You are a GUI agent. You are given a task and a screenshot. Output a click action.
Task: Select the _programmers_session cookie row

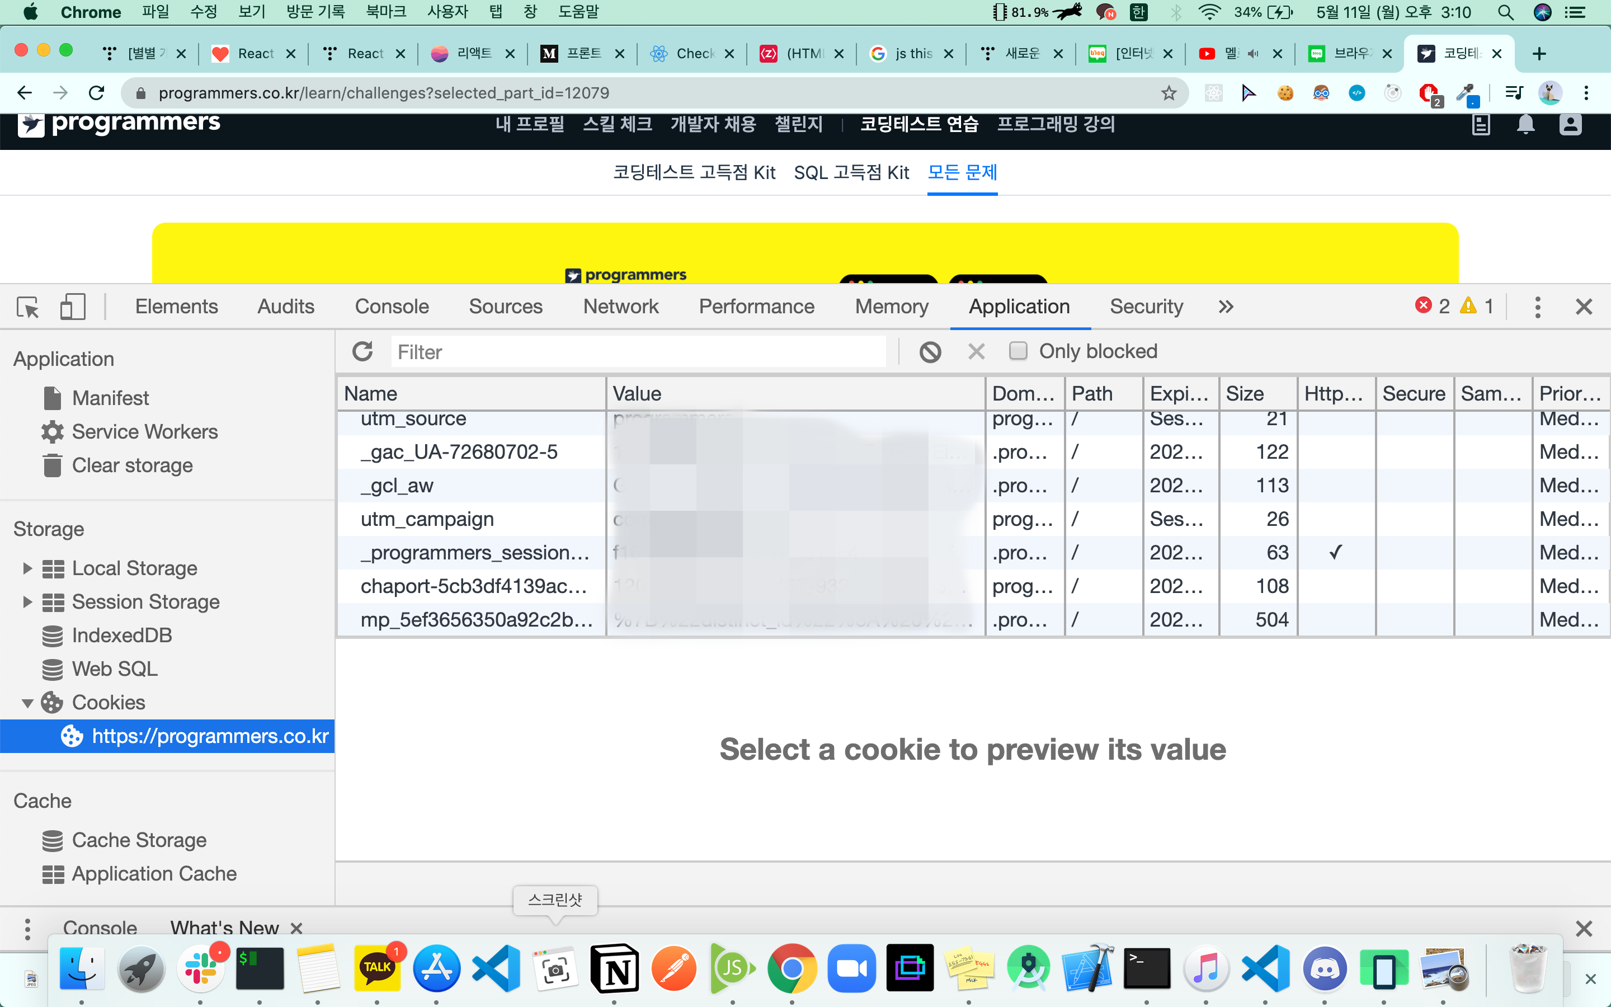474,553
